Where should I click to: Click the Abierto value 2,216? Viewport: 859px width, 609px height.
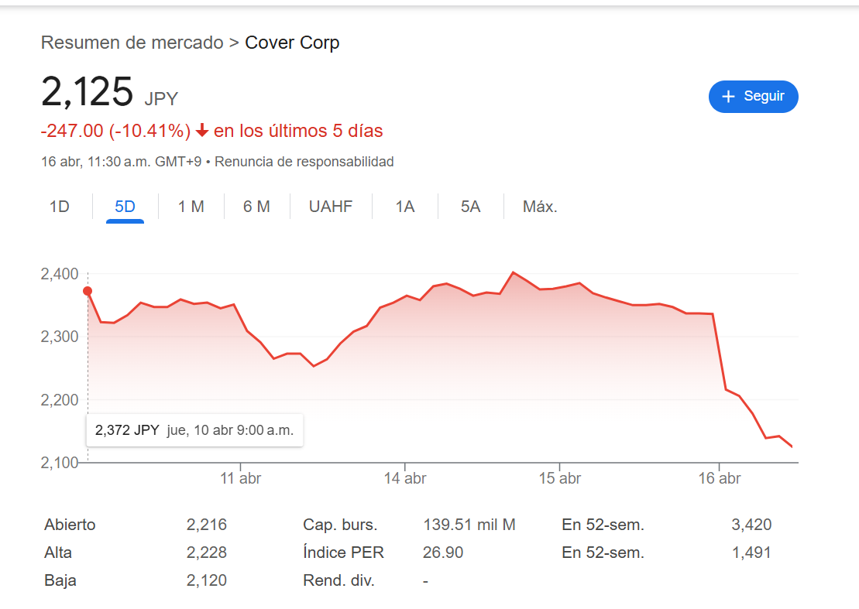point(207,525)
